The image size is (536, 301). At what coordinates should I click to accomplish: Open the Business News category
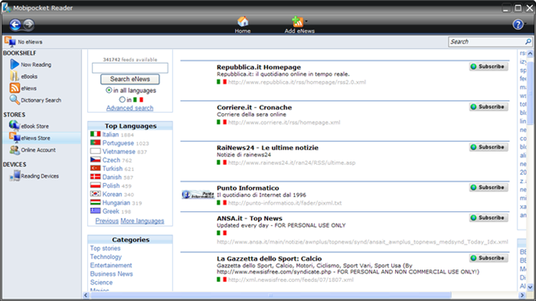[111, 274]
